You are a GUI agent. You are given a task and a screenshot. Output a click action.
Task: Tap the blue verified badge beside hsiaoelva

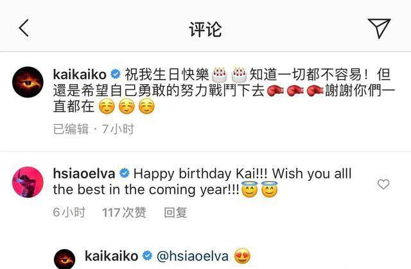(124, 173)
